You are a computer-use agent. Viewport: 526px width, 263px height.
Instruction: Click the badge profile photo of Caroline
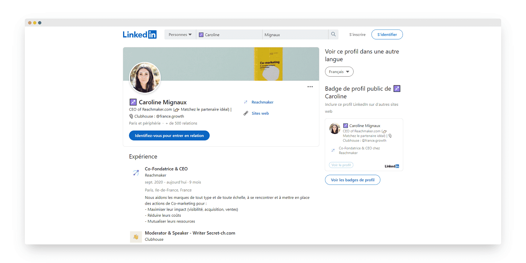335,128
